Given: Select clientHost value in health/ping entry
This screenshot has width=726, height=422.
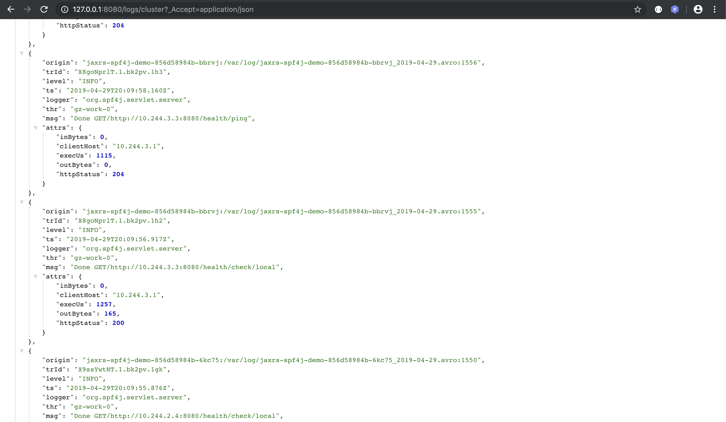Looking at the screenshot, I should coord(136,146).
